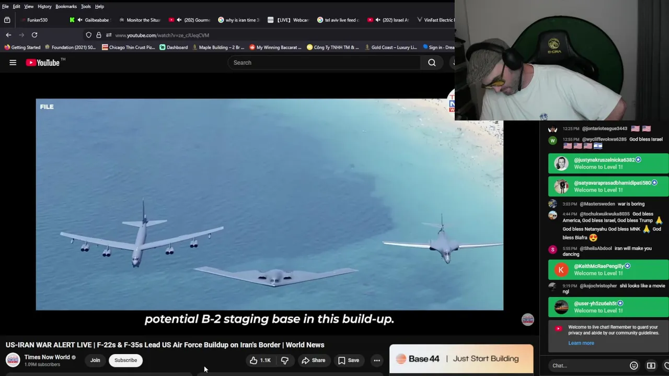
Task: Open the Foundation (2021) bookmark
Action: pos(70,48)
